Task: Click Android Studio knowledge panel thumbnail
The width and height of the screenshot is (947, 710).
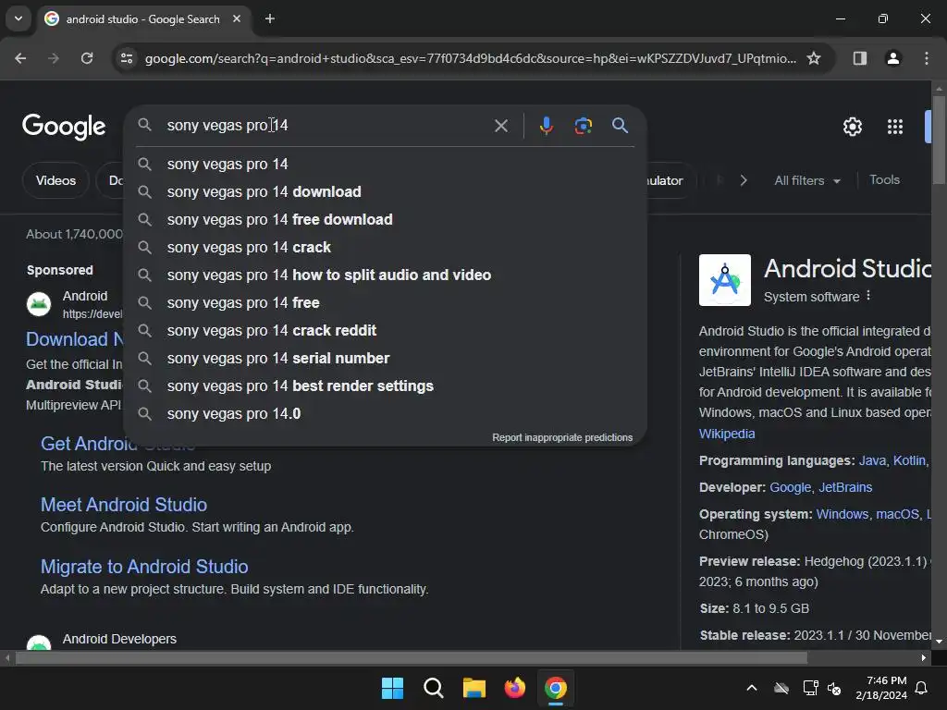Action: coord(725,280)
